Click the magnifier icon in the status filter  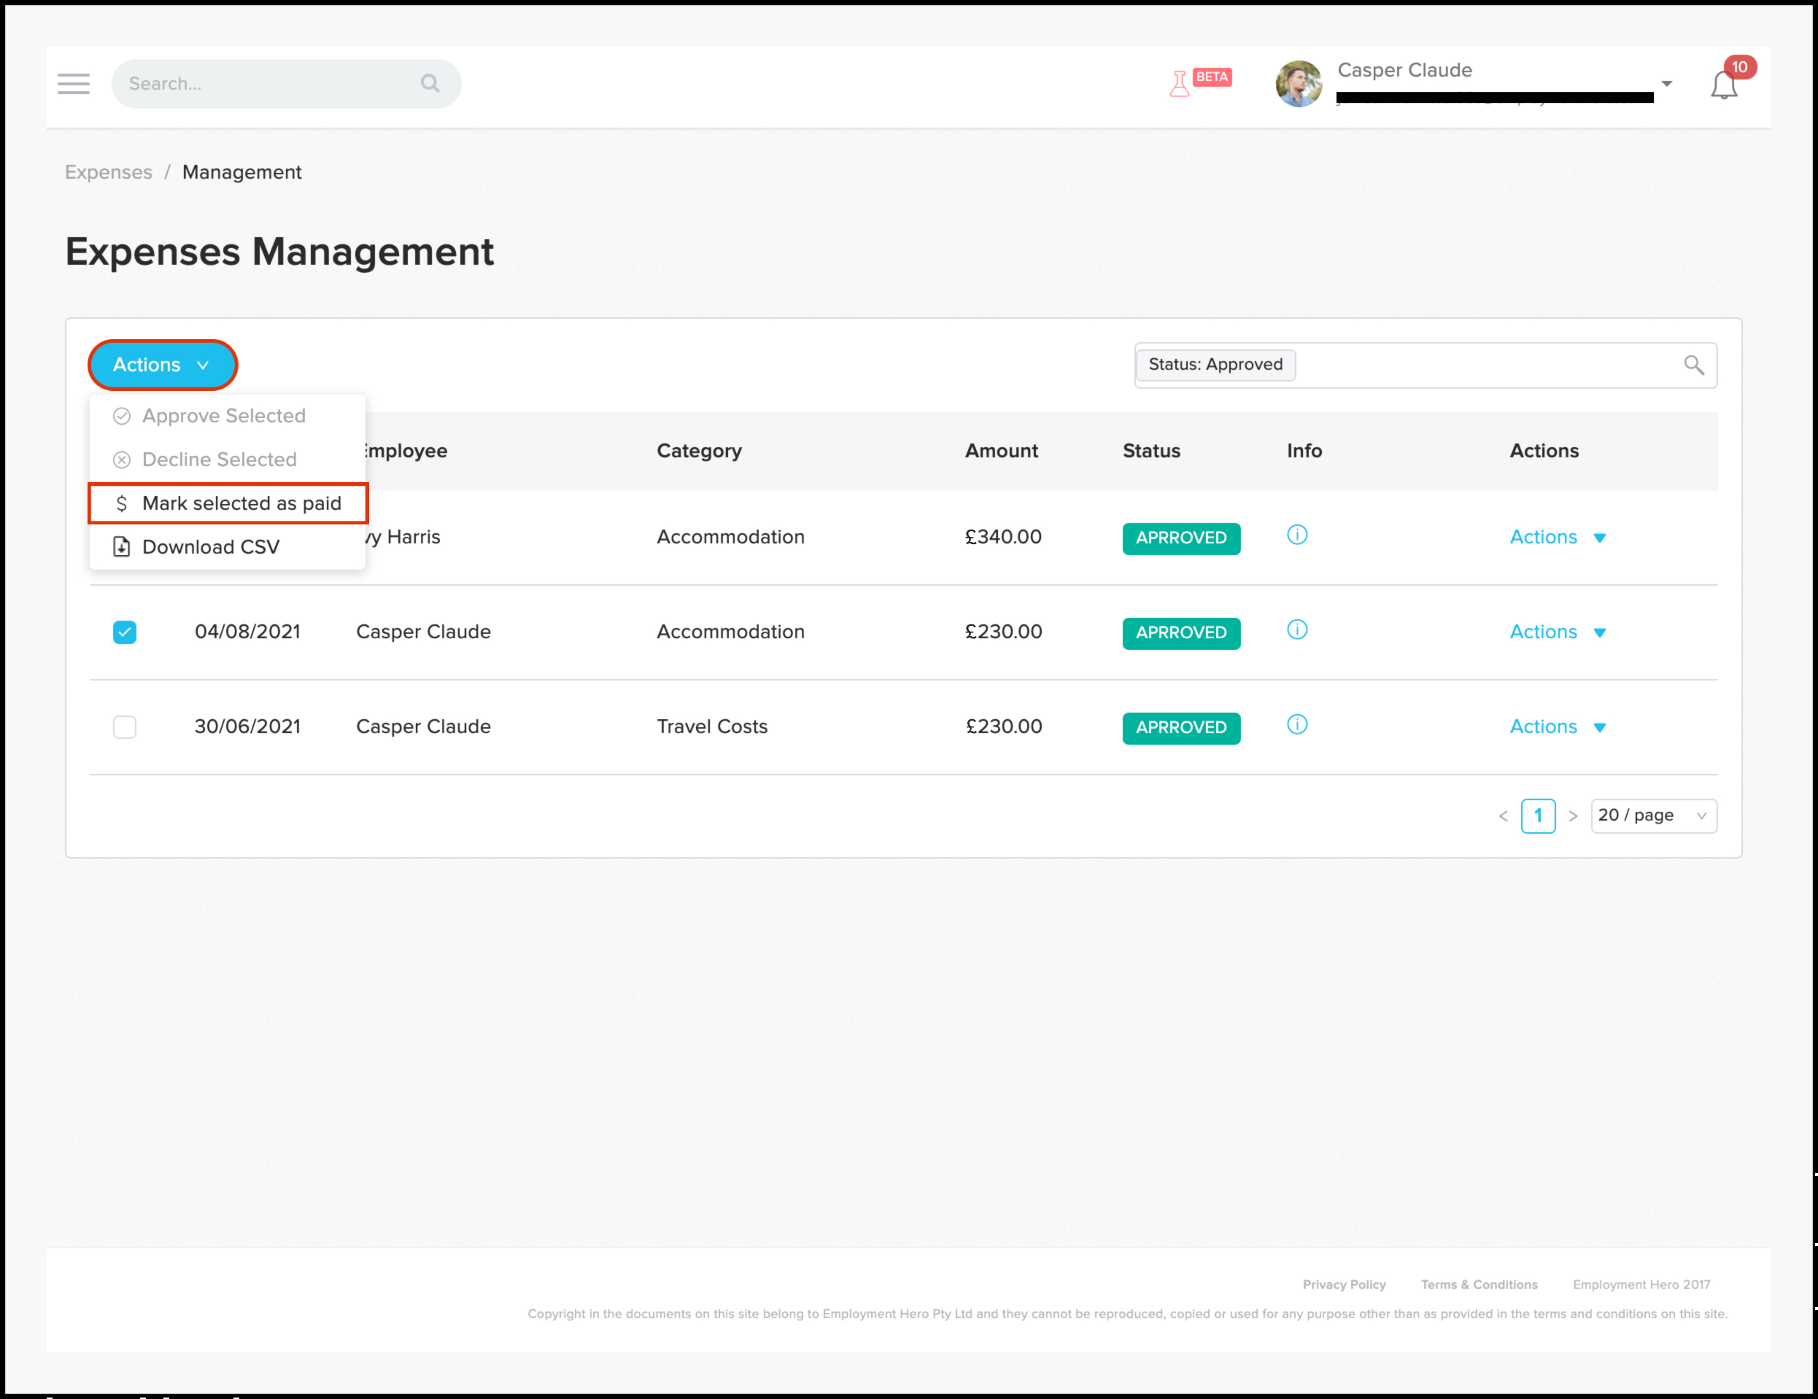tap(1693, 365)
